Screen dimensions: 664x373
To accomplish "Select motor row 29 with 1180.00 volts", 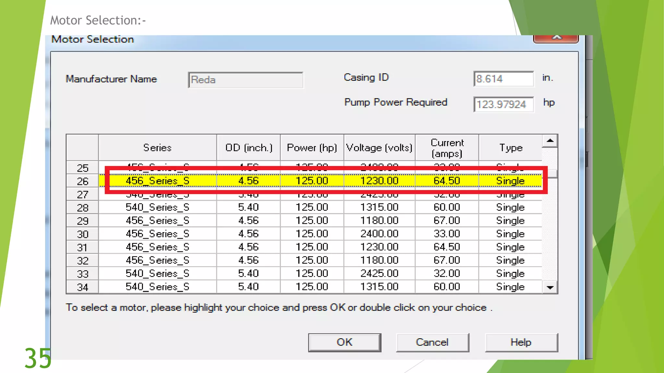I will coord(379,220).
